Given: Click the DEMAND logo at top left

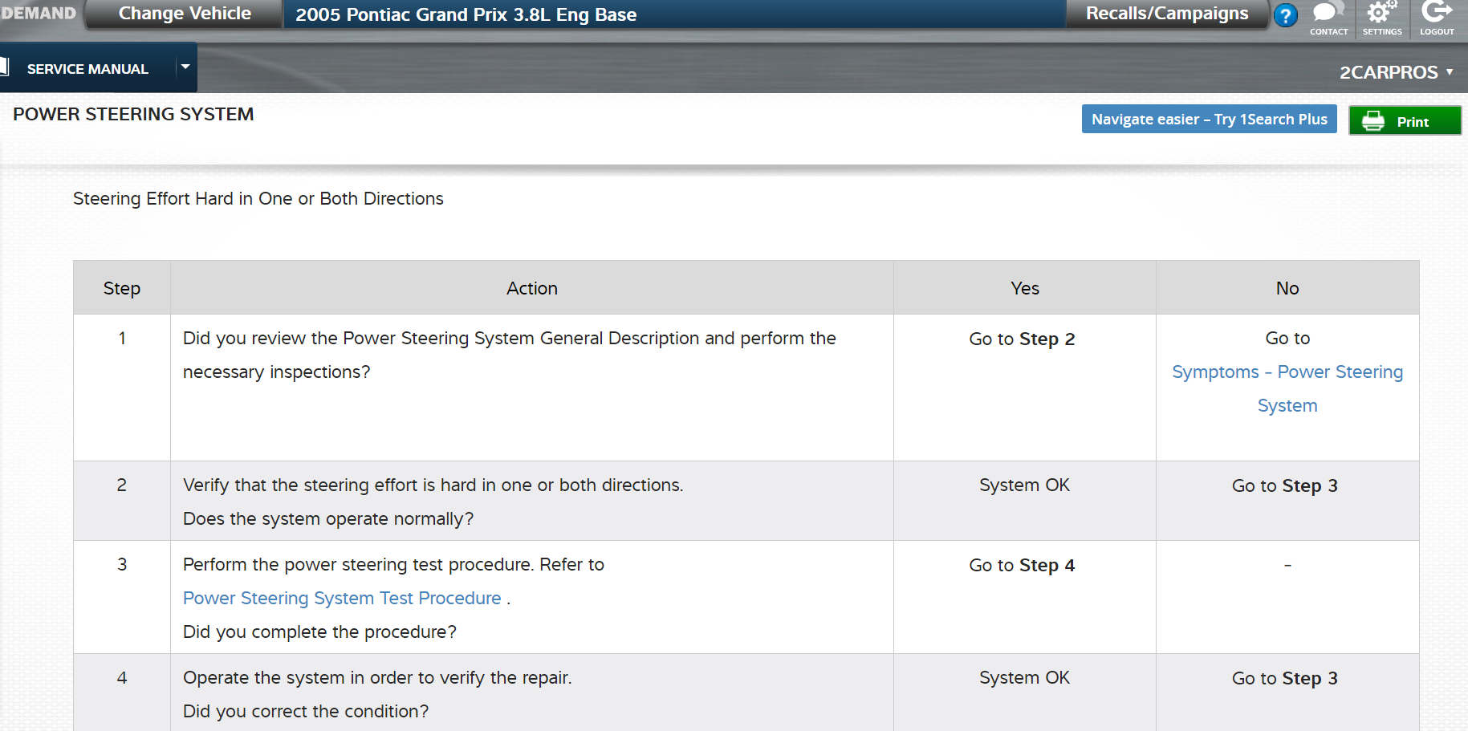Looking at the screenshot, I should point(38,13).
